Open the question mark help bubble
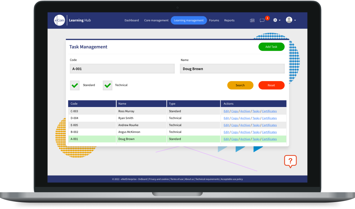355x209 pixels. click(x=290, y=161)
